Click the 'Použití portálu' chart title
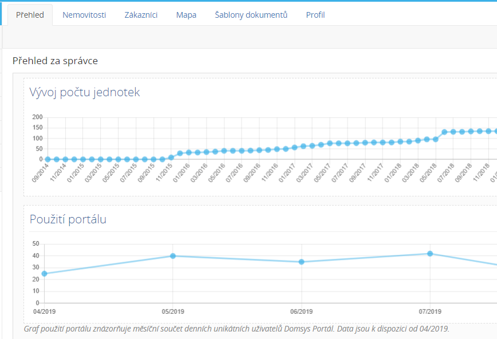The height and width of the screenshot is (339, 497). click(x=68, y=219)
